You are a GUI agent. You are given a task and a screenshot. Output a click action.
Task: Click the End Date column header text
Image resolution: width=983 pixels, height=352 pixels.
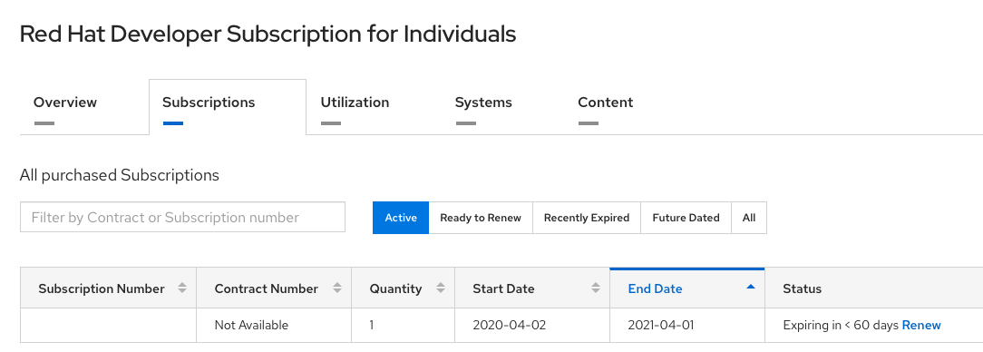[655, 288]
